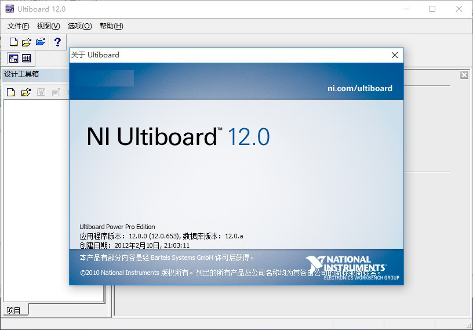
Task: Click the 'Ultiboard Power Pro Edition' text
Action: pyautogui.click(x=117, y=227)
